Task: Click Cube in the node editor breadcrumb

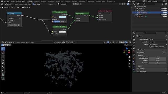Action: coord(17,8)
